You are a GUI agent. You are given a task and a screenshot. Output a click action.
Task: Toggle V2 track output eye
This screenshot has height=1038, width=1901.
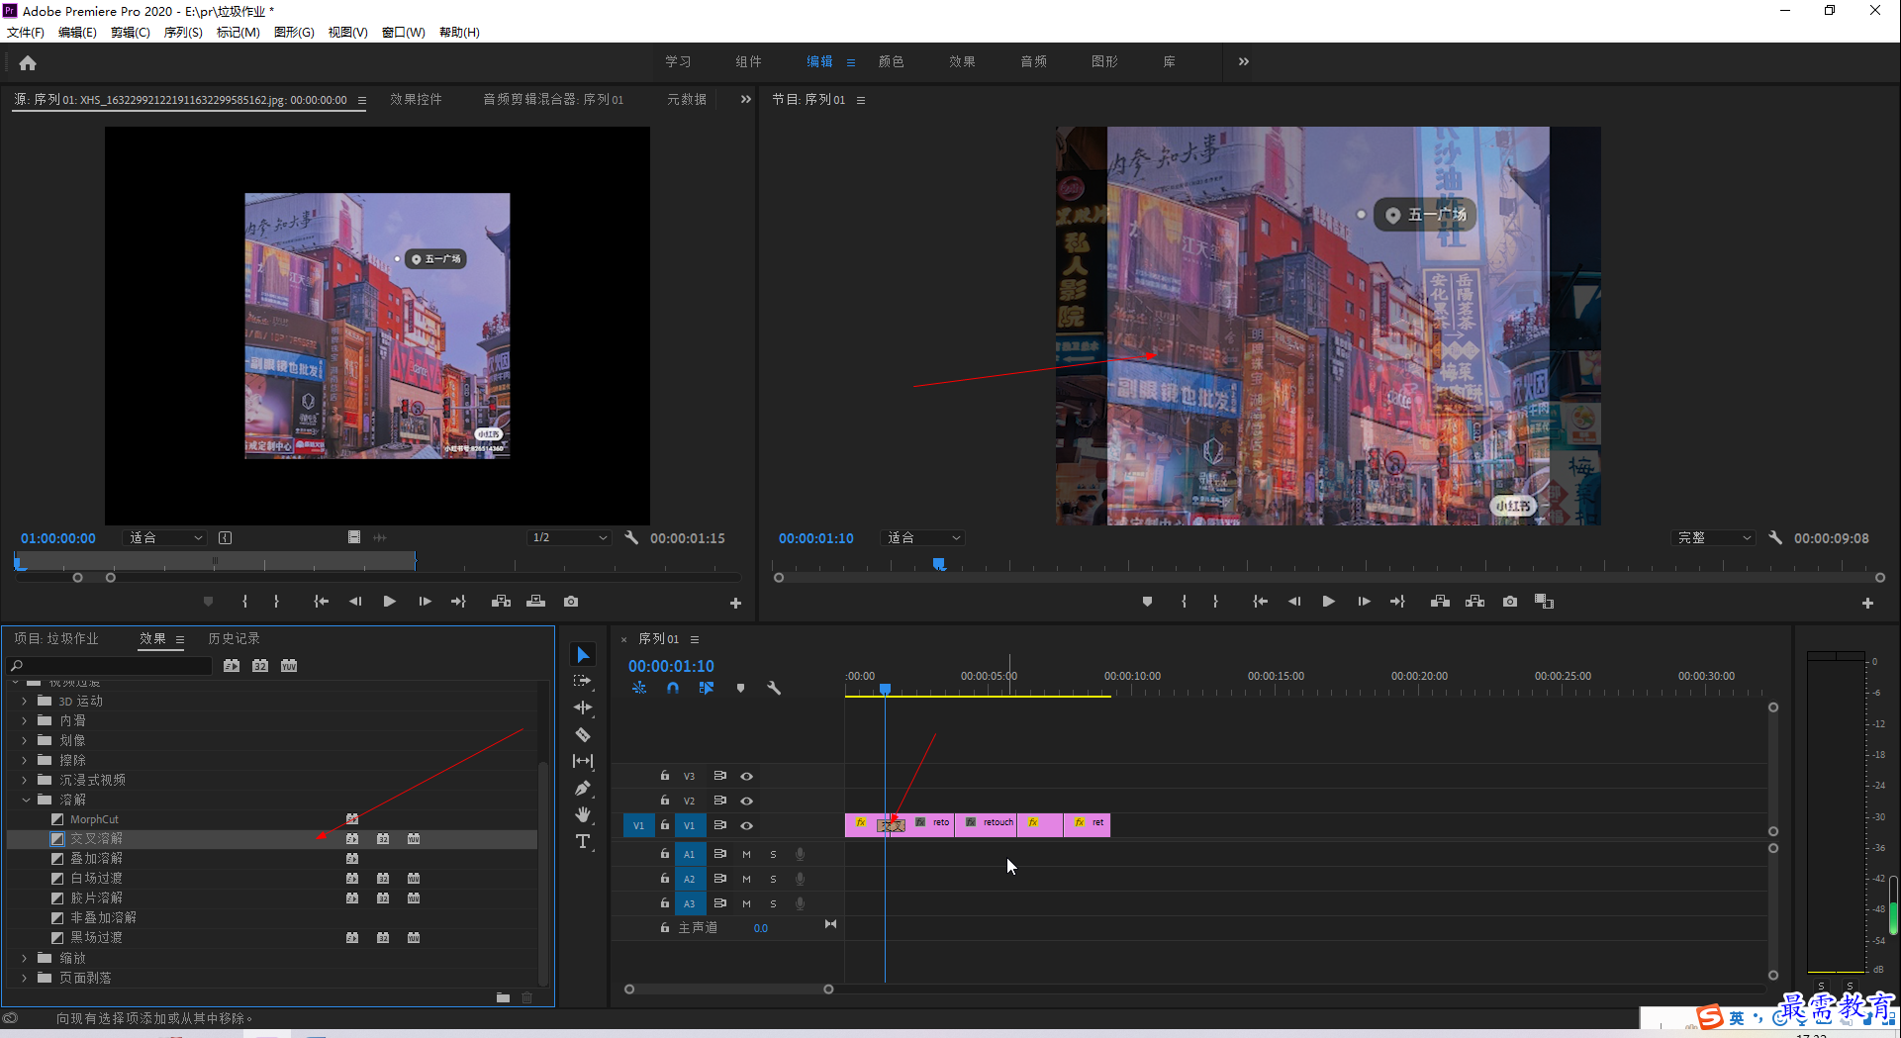pyautogui.click(x=747, y=801)
